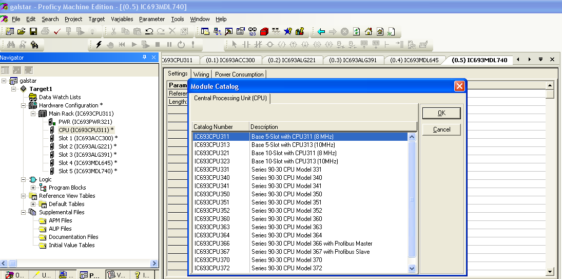Click OK in Module Catalog

441,113
